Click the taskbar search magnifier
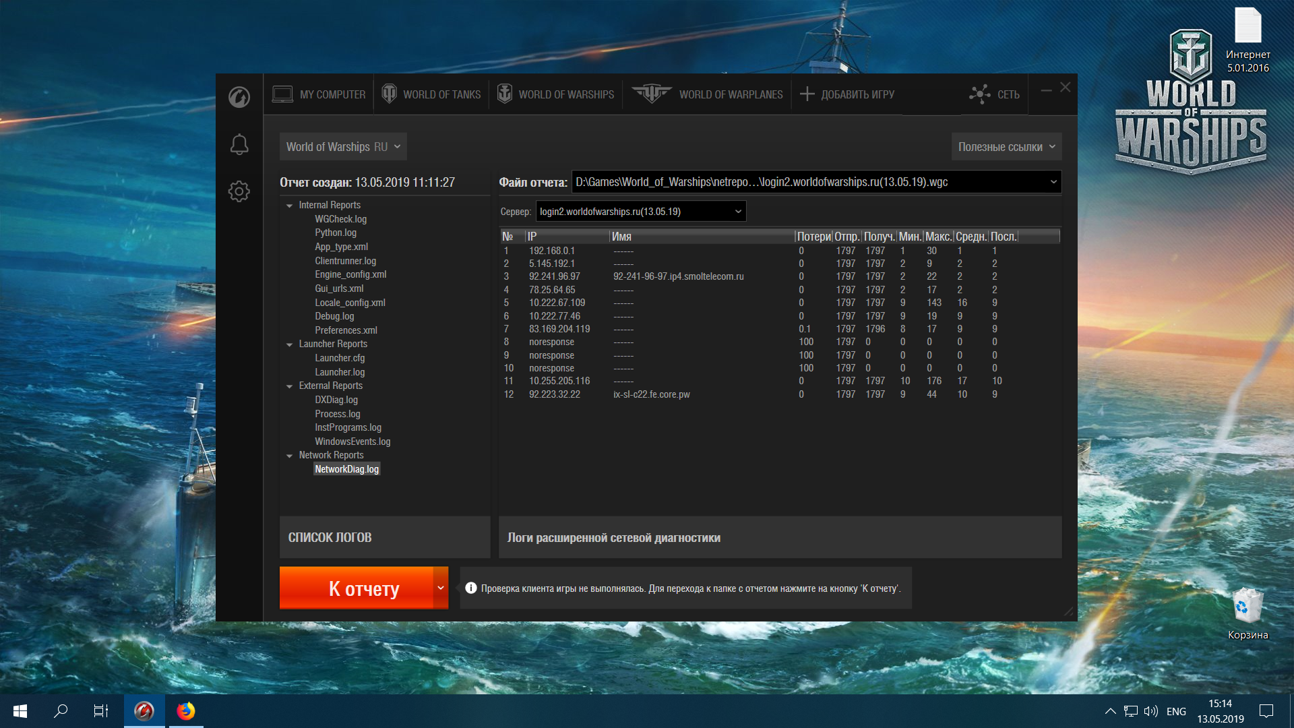This screenshot has height=728, width=1294. [x=61, y=711]
